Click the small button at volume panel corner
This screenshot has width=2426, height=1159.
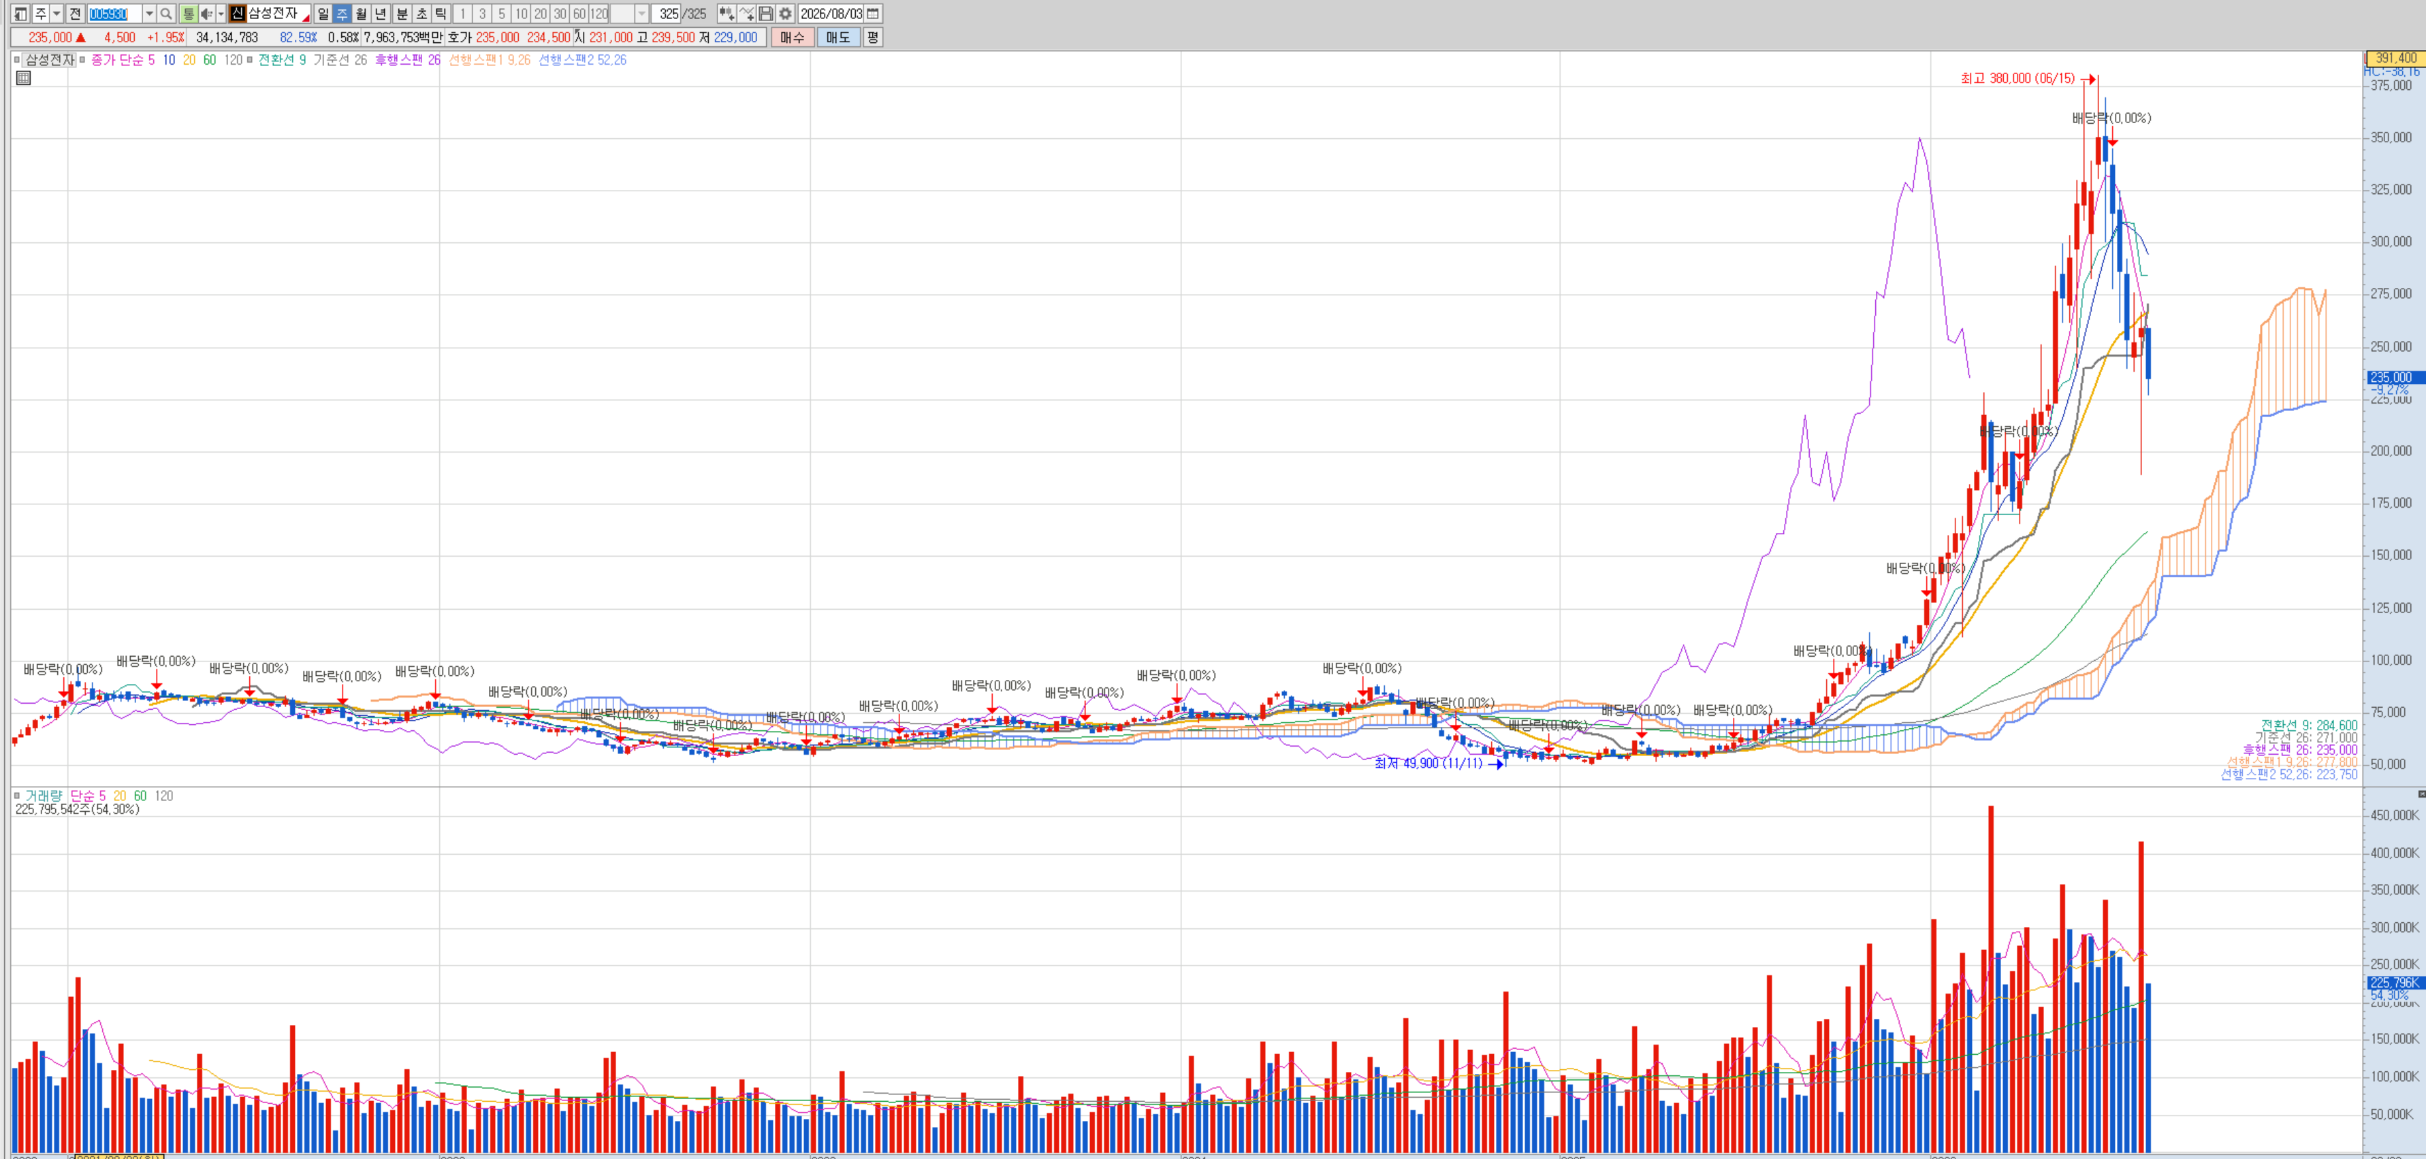point(2421,794)
